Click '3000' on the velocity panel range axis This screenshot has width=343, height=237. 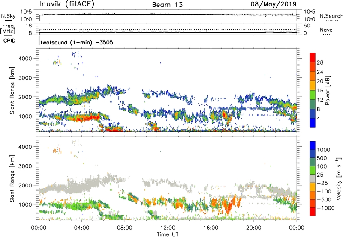click(25, 166)
